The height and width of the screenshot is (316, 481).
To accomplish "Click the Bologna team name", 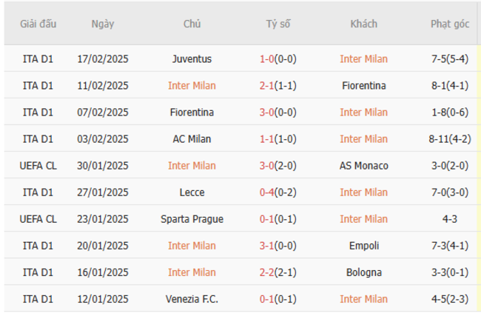I will pos(363,272).
